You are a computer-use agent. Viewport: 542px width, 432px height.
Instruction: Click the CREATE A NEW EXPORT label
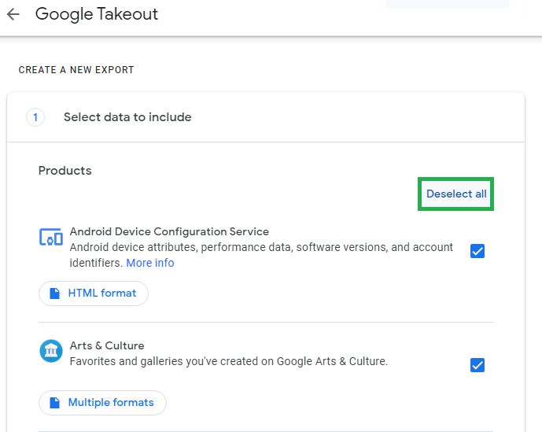point(76,70)
